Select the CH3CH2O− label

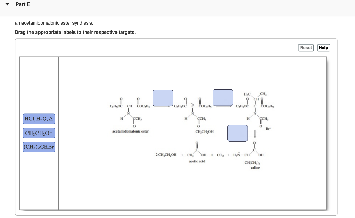pyautogui.click(x=39, y=133)
